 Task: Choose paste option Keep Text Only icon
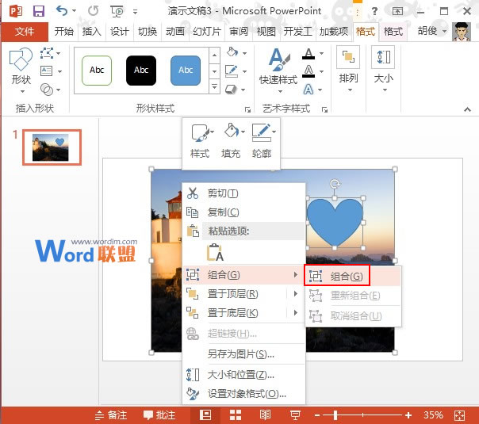[x=215, y=253]
